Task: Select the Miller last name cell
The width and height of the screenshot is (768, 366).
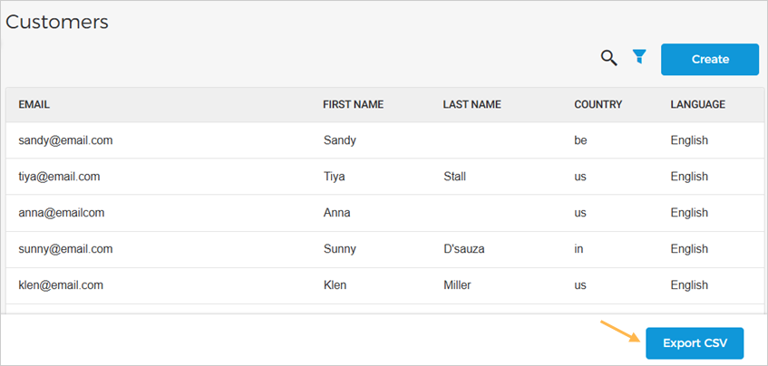Action: click(x=457, y=285)
